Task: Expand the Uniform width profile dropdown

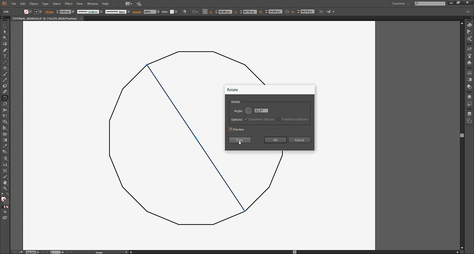Action: (101, 12)
